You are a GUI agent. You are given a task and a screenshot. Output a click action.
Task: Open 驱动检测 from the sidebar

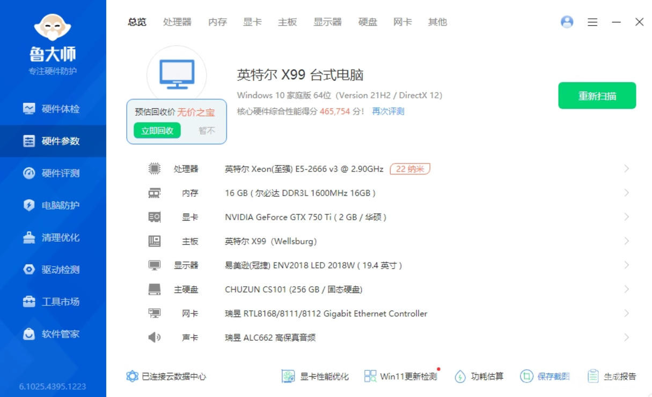click(53, 269)
